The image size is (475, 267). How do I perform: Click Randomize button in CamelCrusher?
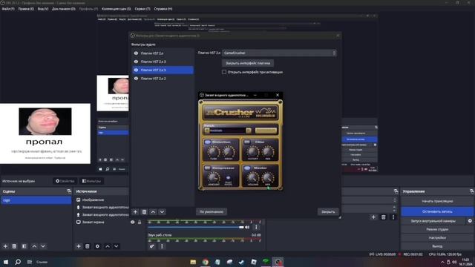click(266, 131)
